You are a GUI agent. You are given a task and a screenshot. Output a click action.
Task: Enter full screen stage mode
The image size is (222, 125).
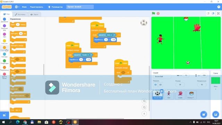[218, 14]
